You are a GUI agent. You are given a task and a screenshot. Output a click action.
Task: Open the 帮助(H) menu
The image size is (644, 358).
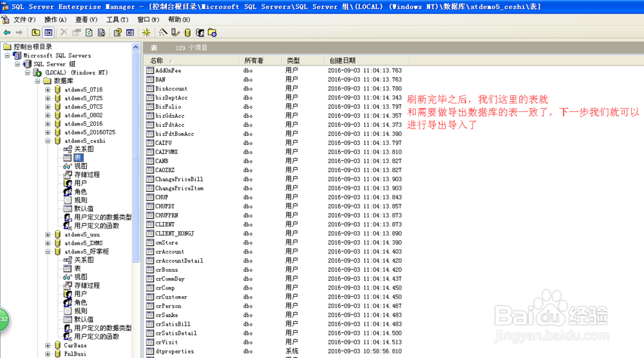pyautogui.click(x=179, y=19)
